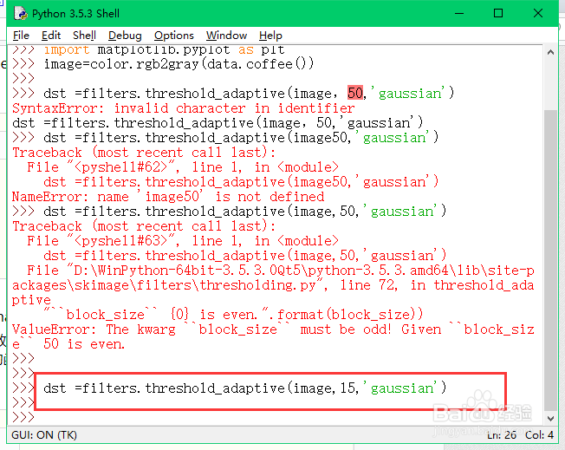Open the Options menu

point(173,36)
